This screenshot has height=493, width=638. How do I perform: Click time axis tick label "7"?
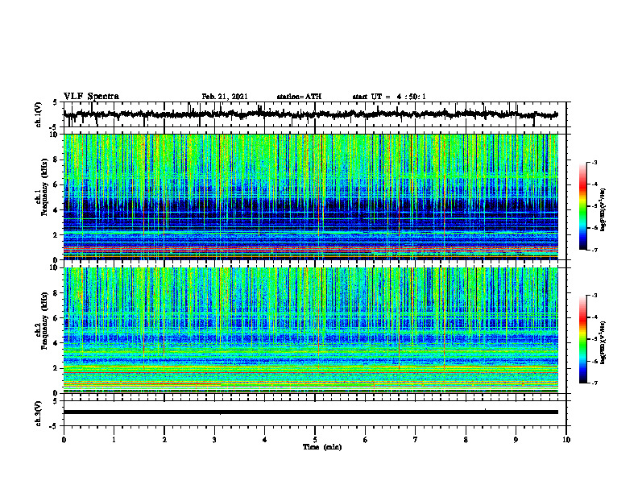point(416,440)
